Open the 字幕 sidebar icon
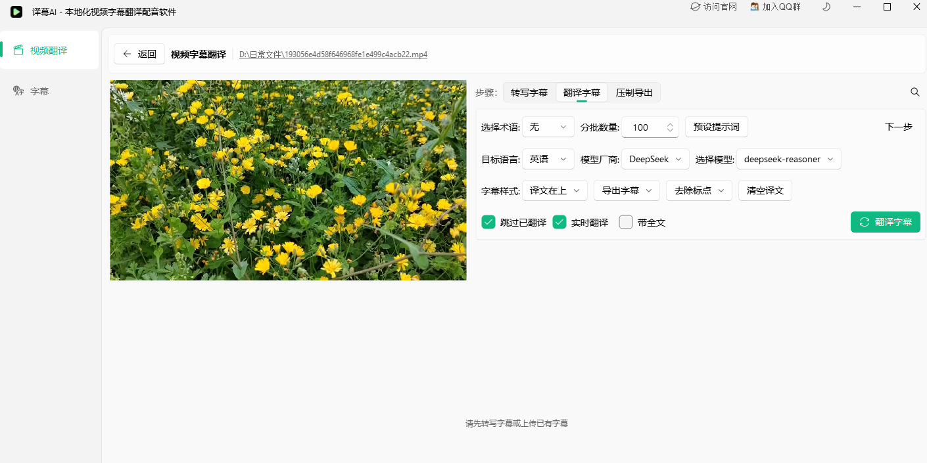 point(18,91)
